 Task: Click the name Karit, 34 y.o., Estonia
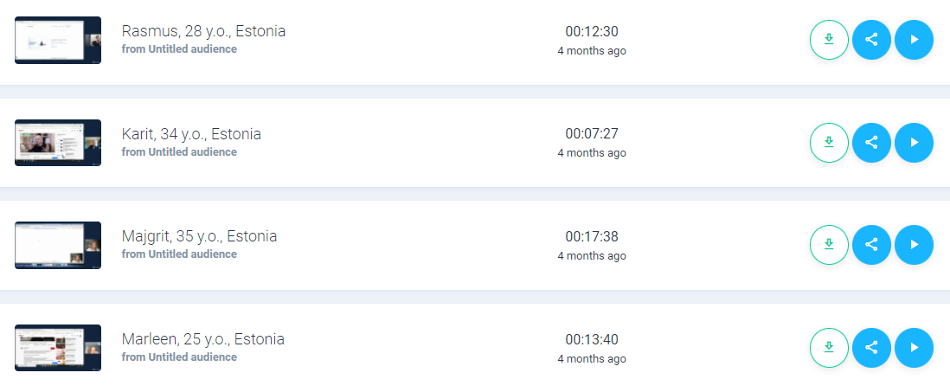pos(191,134)
